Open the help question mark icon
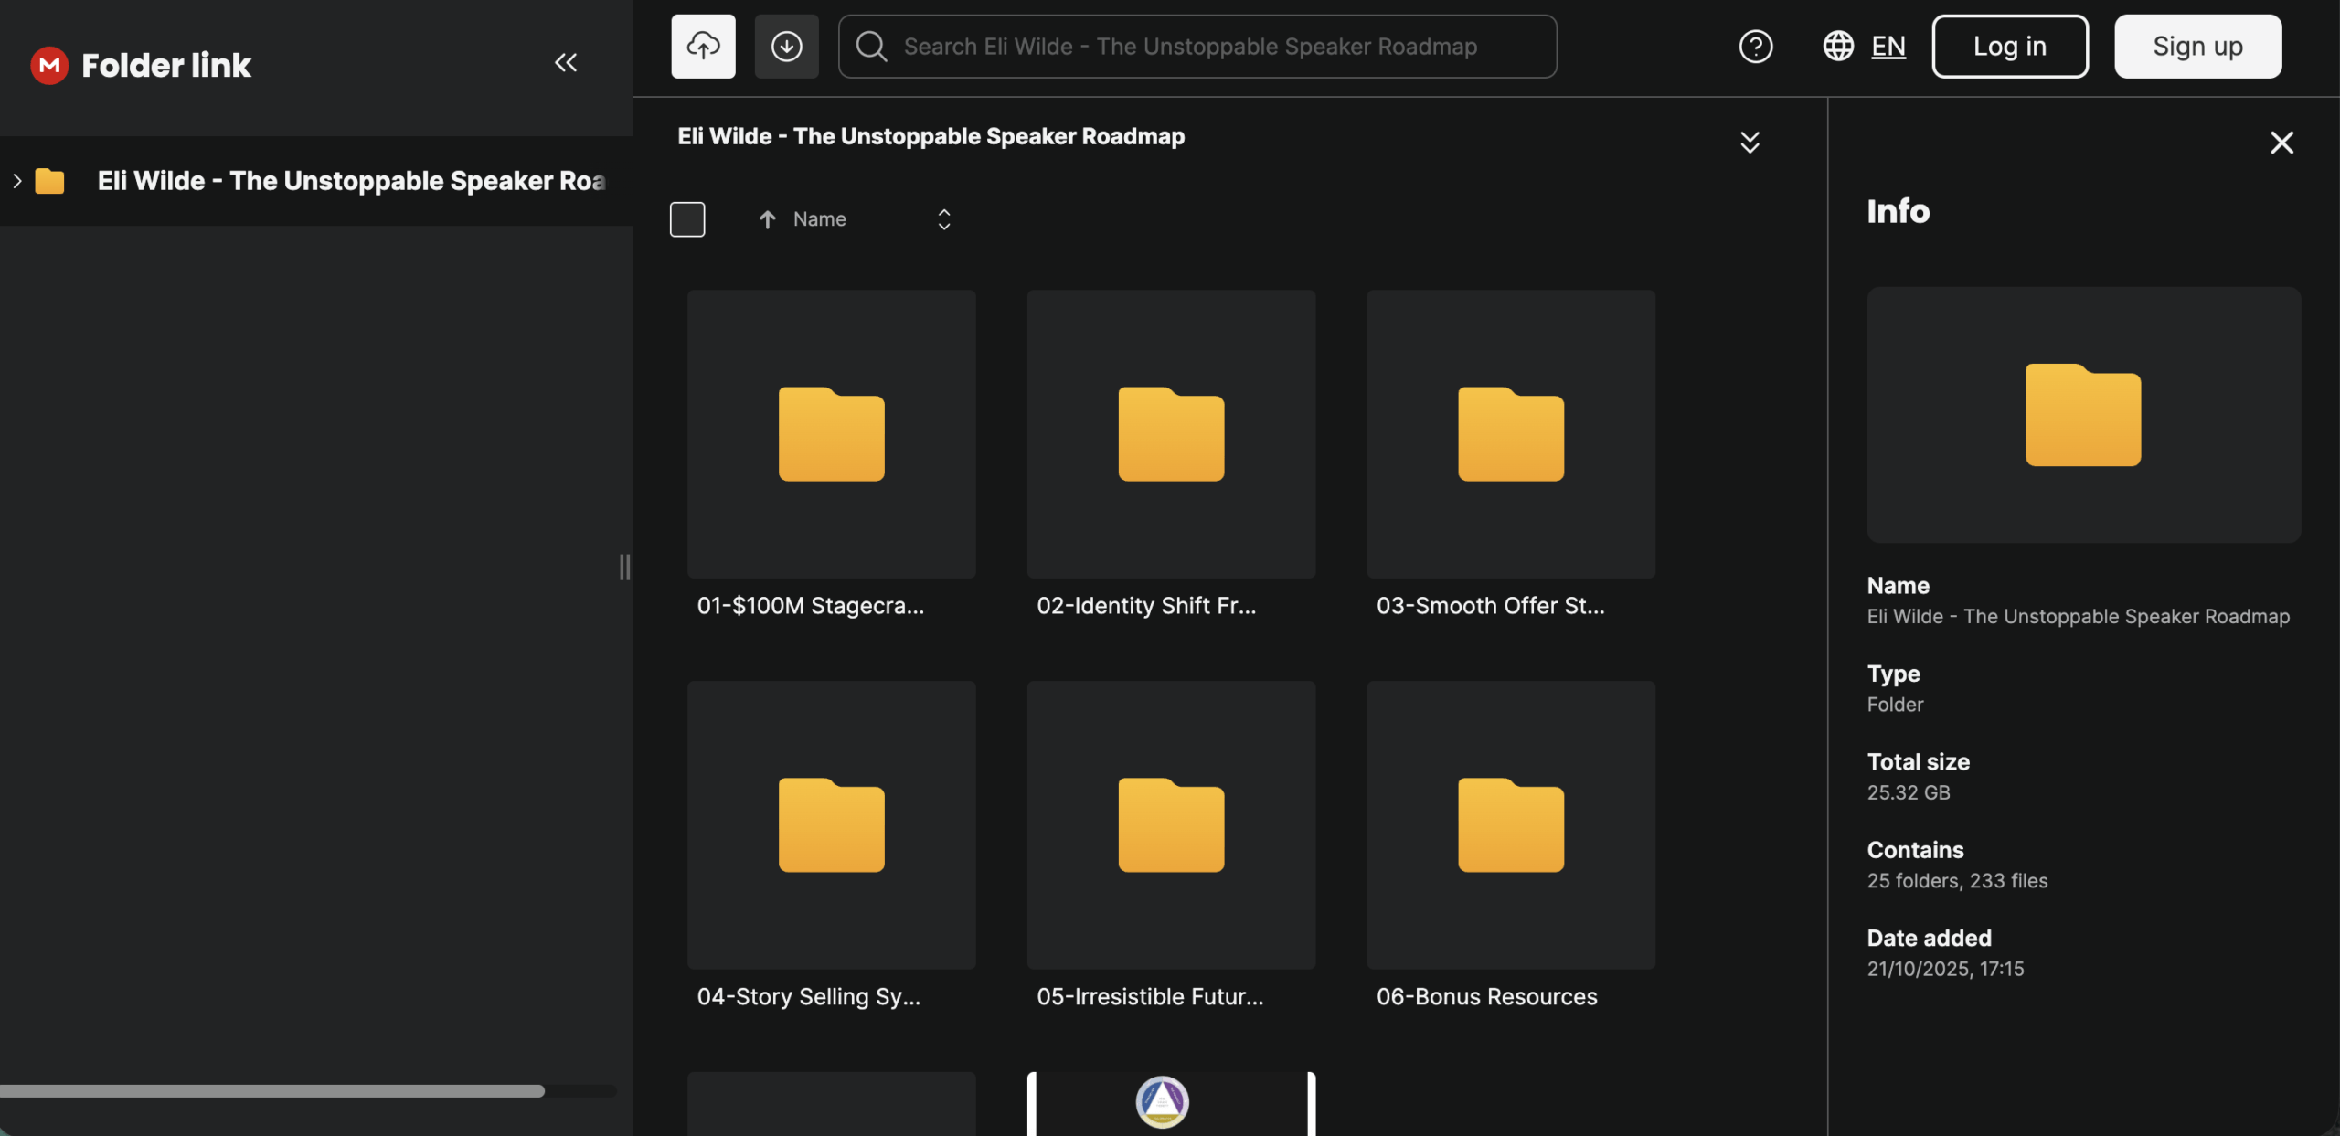 tap(1755, 46)
